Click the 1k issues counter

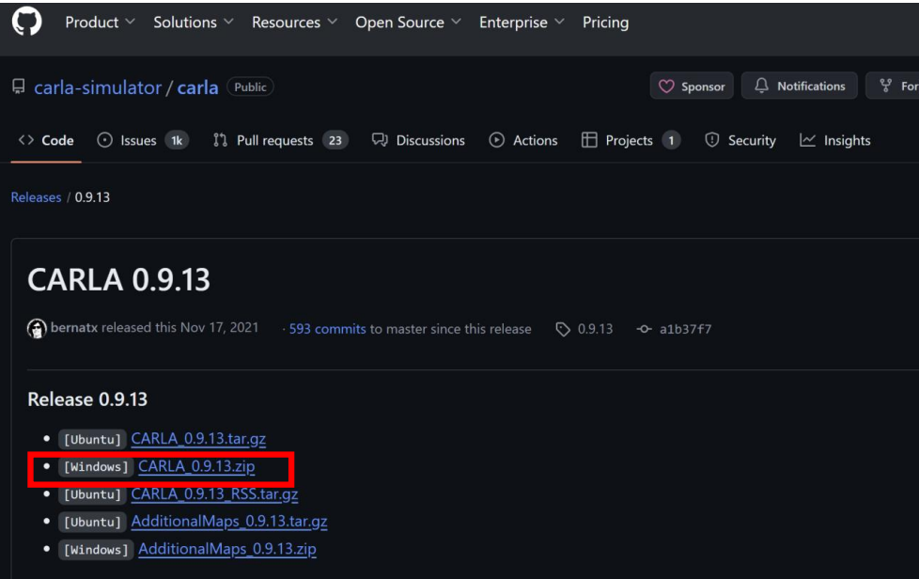click(x=177, y=140)
